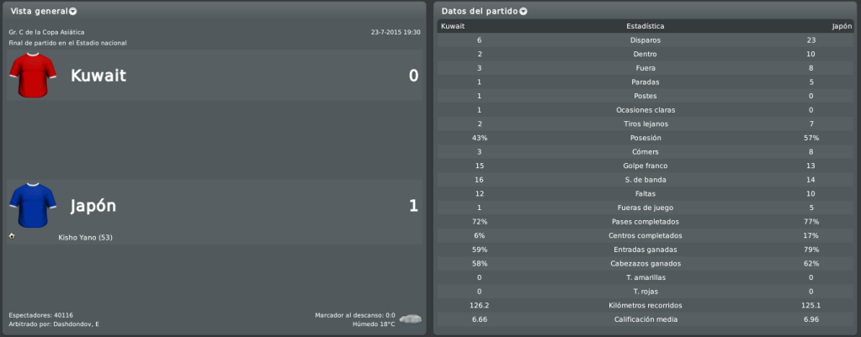Open Kuwait team name link
861x337 pixels.
click(x=98, y=76)
